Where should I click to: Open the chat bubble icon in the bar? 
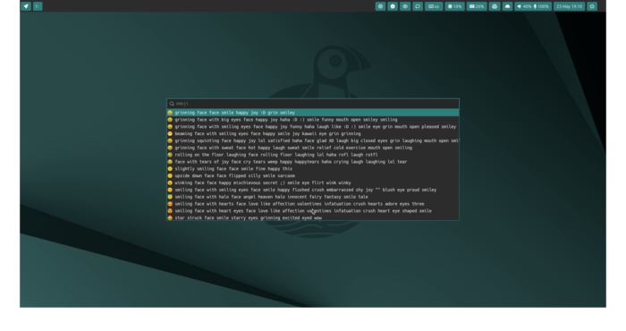tap(418, 6)
